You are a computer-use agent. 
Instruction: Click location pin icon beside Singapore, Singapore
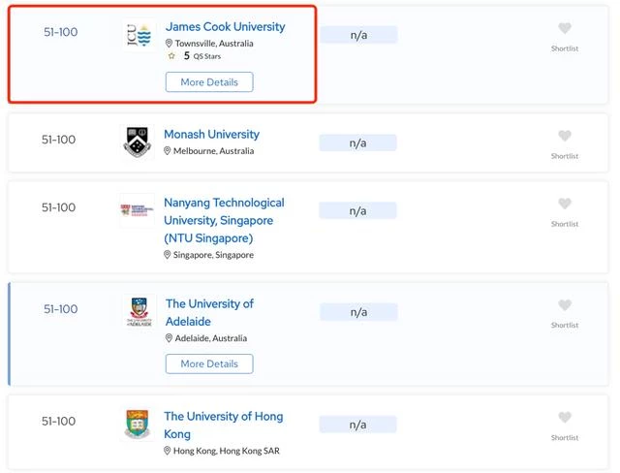pos(168,255)
